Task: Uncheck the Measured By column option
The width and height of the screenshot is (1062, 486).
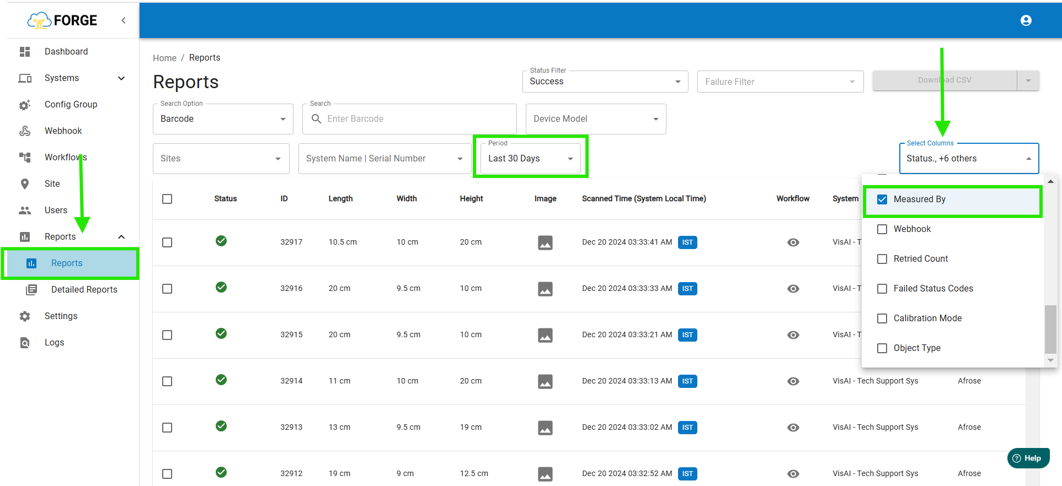Action: 882,199
